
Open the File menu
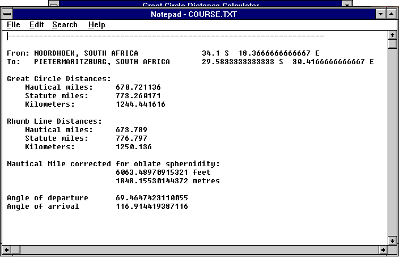coord(13,25)
